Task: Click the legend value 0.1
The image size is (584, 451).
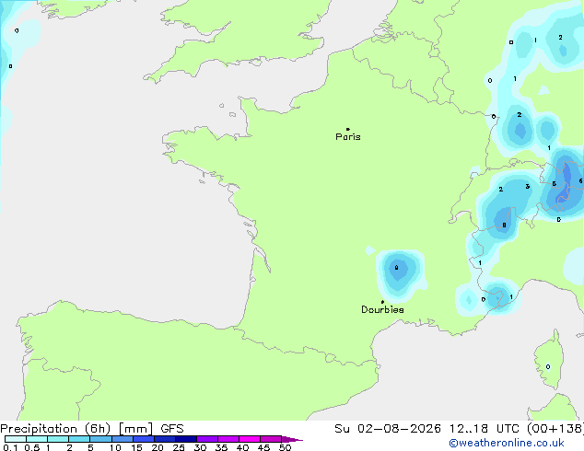Action: (10, 447)
